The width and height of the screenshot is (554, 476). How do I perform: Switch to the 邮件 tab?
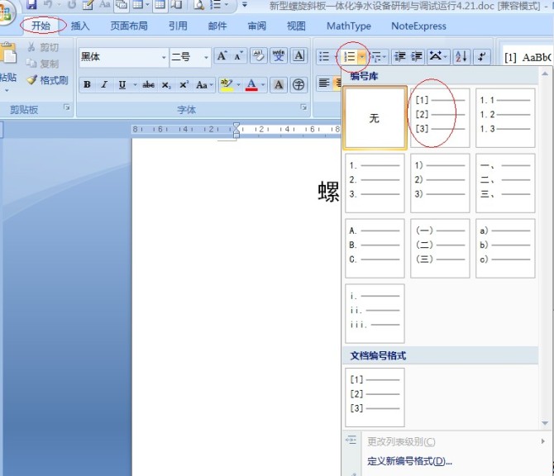pos(217,26)
